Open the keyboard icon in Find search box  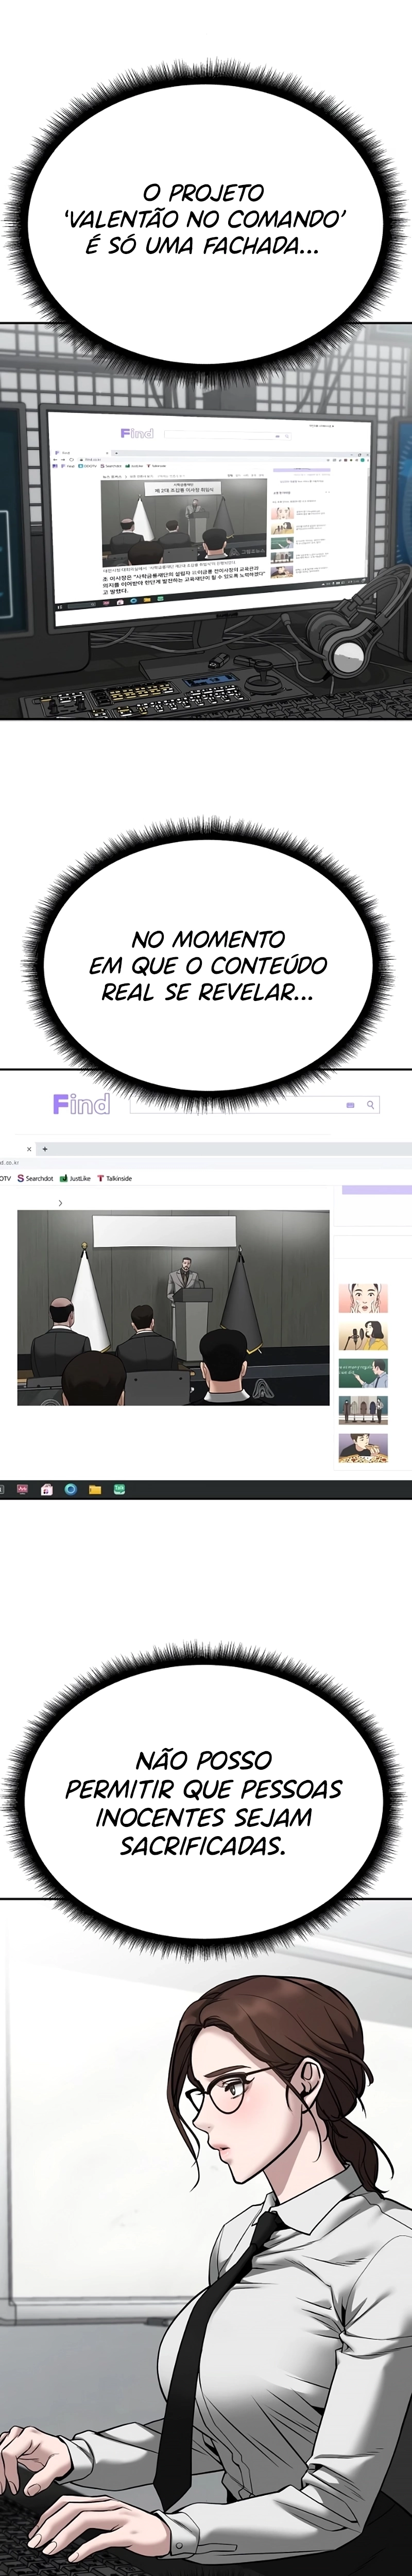pyautogui.click(x=350, y=1105)
